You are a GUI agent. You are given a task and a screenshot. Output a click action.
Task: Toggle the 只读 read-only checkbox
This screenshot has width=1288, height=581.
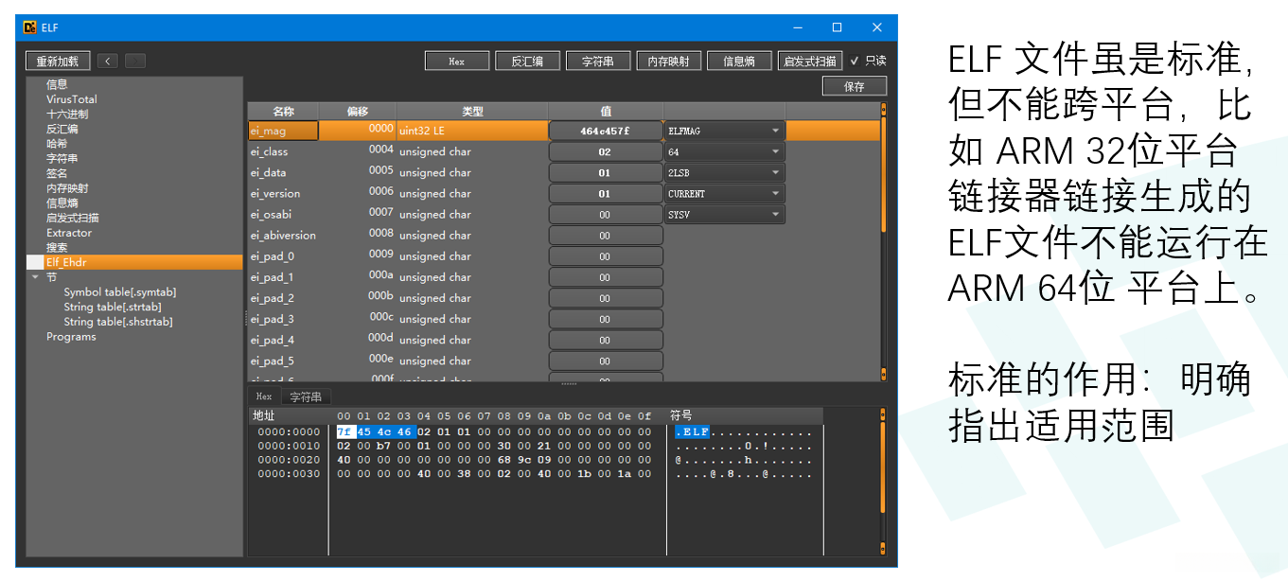(855, 62)
